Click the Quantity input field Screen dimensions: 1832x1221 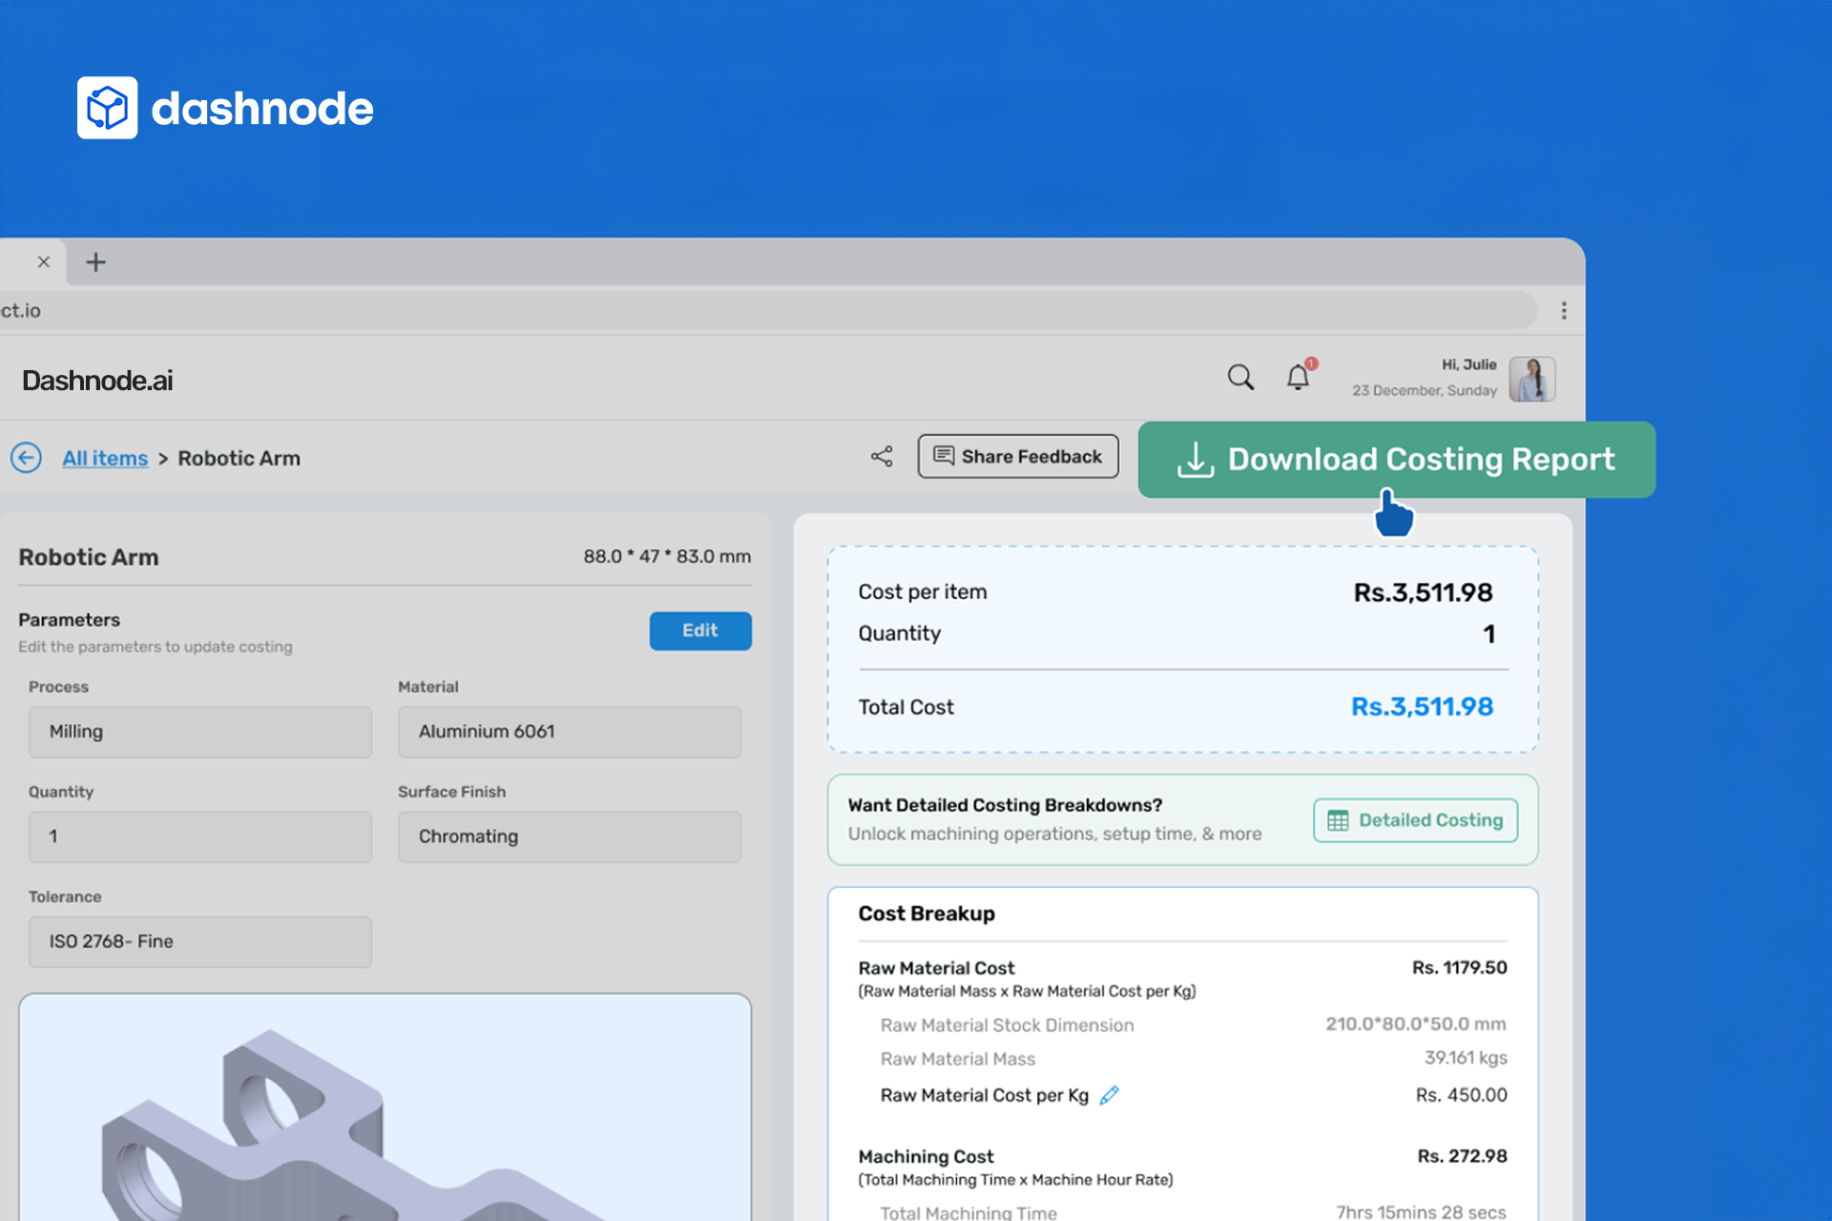pyautogui.click(x=200, y=837)
